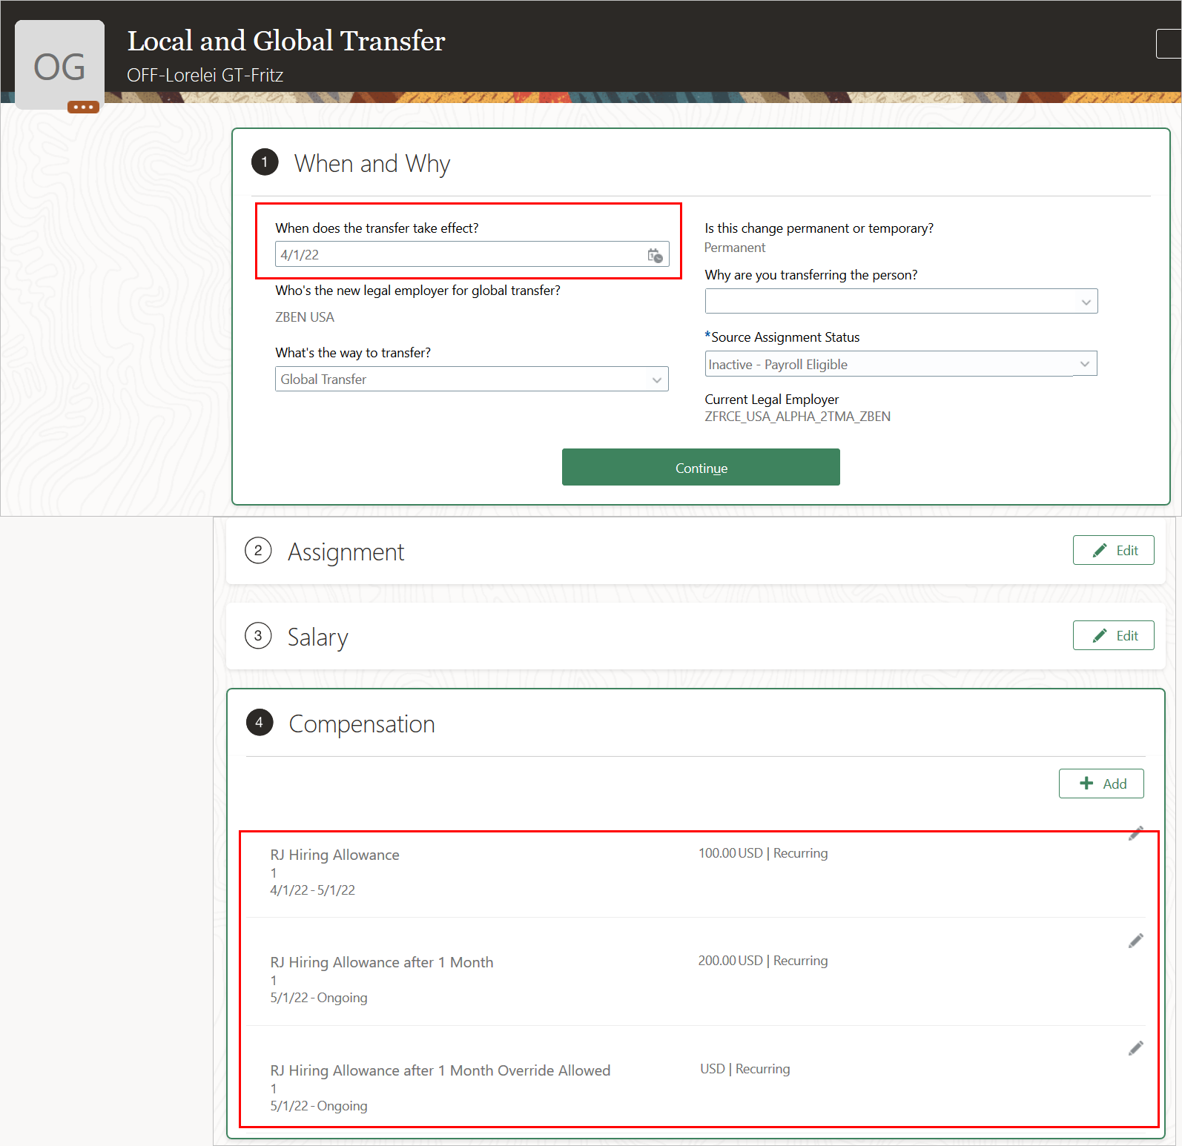Select the Salary section heading
The image size is (1182, 1146).
click(317, 637)
